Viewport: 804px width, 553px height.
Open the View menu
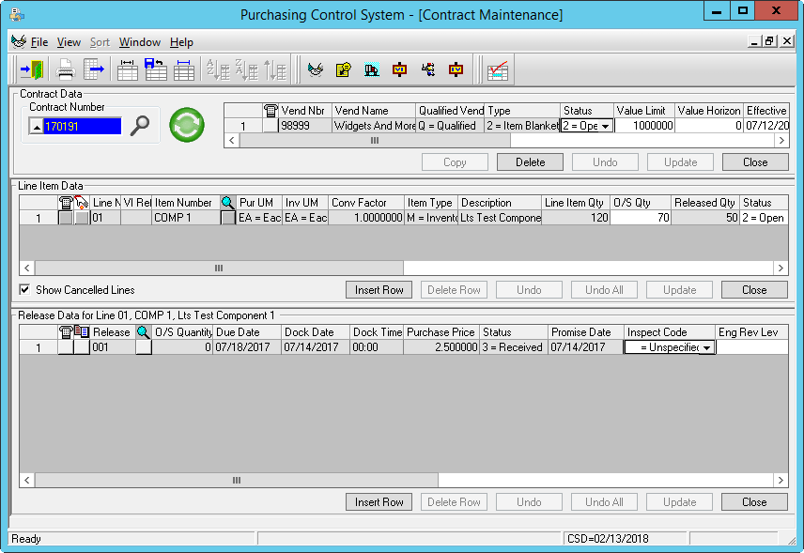click(x=69, y=42)
